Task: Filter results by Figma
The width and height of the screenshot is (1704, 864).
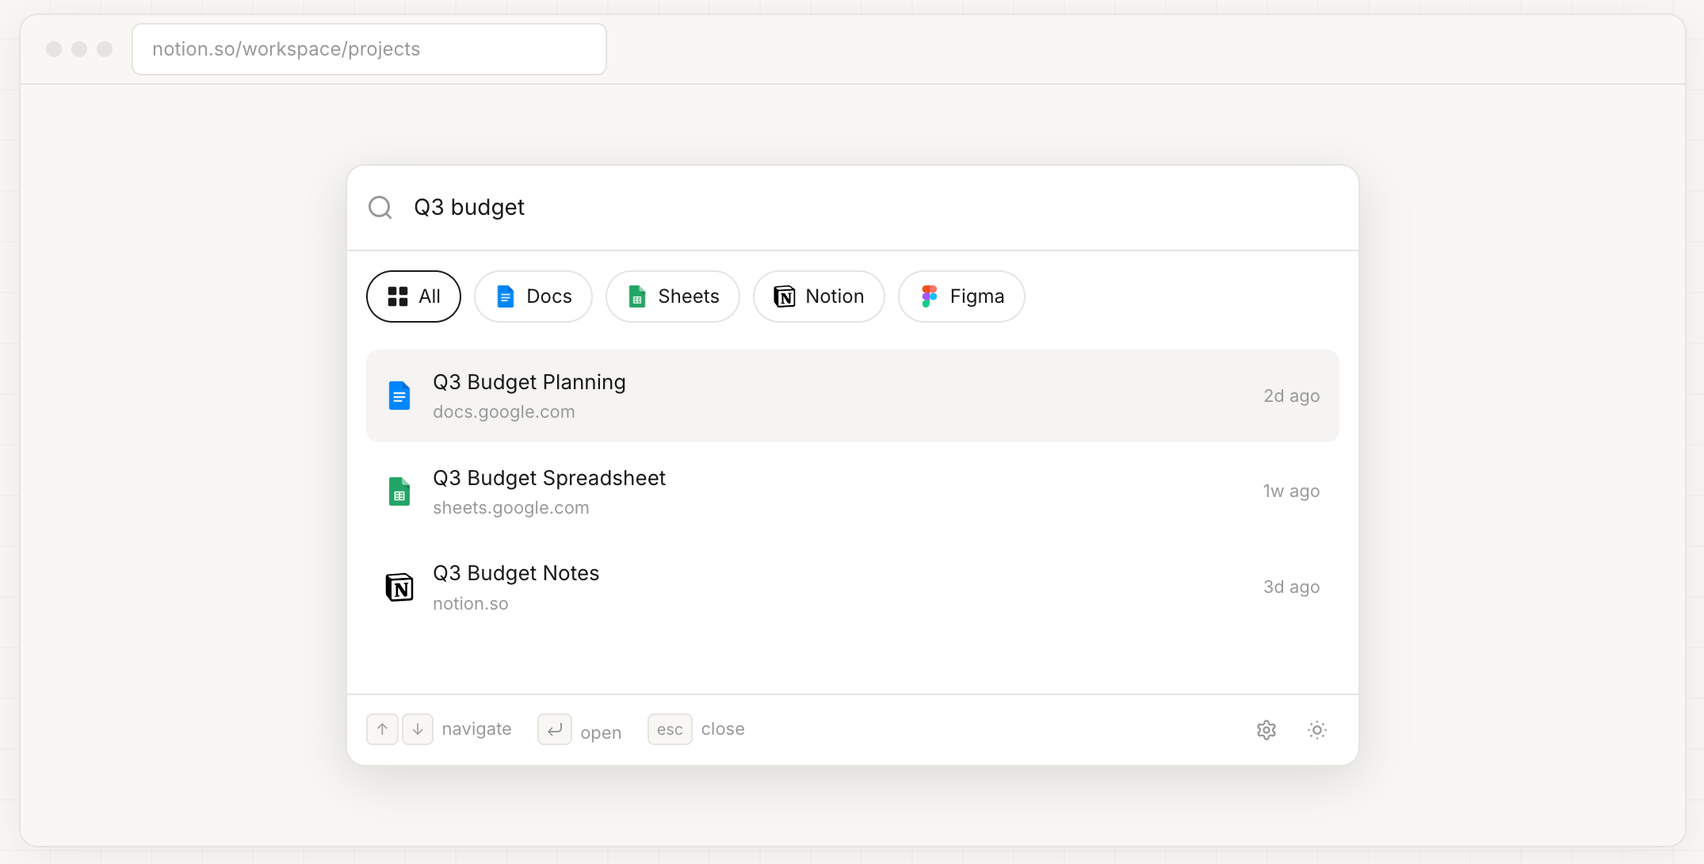Action: click(961, 296)
